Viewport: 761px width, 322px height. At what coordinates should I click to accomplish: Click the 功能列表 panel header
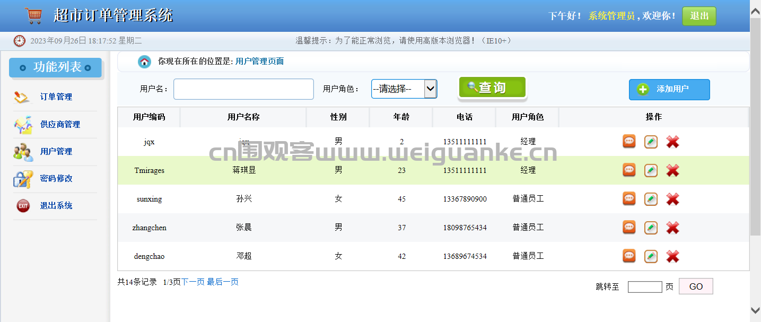[x=55, y=68]
